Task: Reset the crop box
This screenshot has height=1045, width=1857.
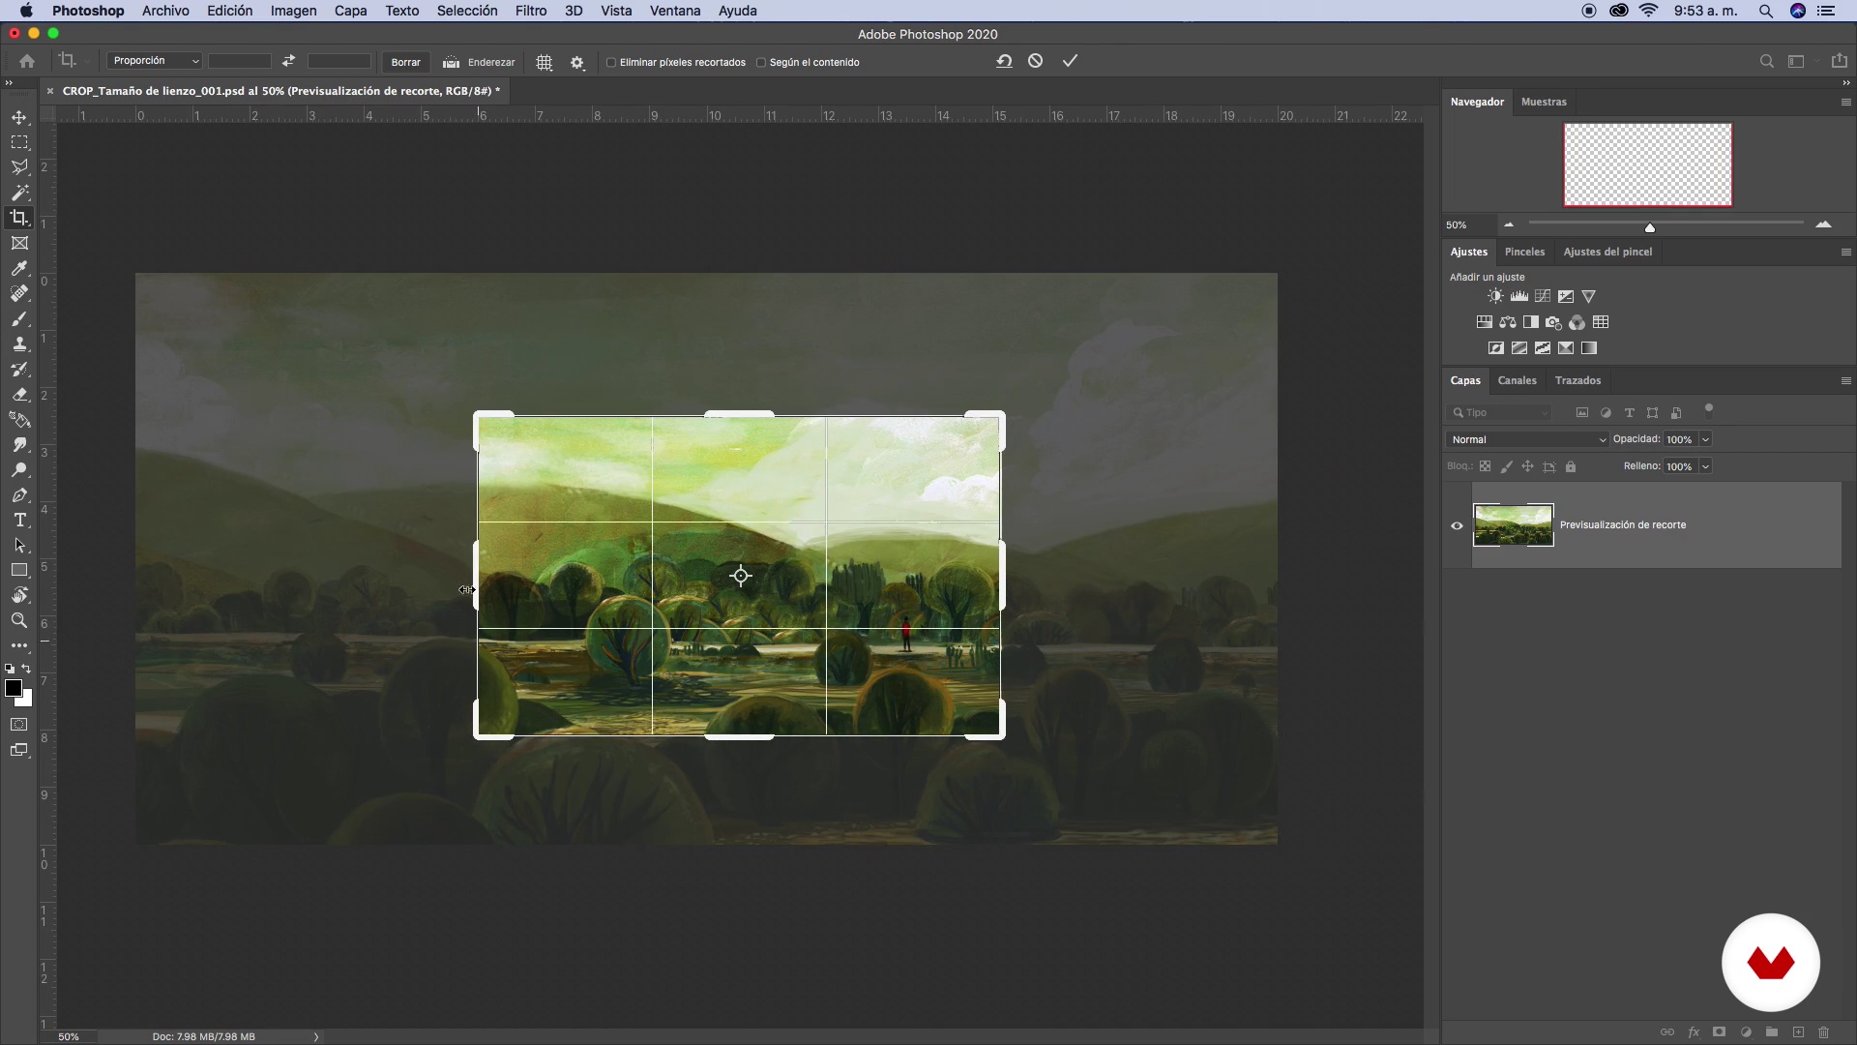Action: [1004, 61]
